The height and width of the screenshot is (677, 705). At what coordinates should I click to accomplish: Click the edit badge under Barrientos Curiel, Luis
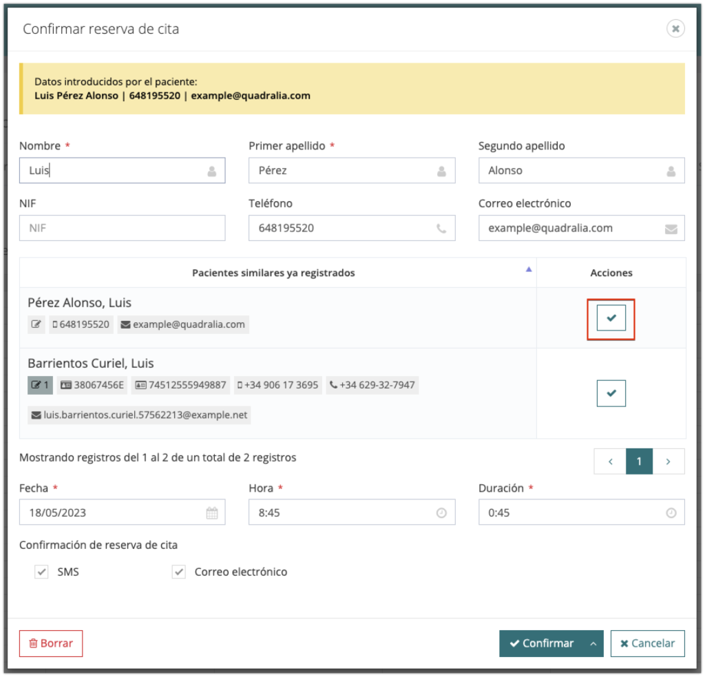40,385
